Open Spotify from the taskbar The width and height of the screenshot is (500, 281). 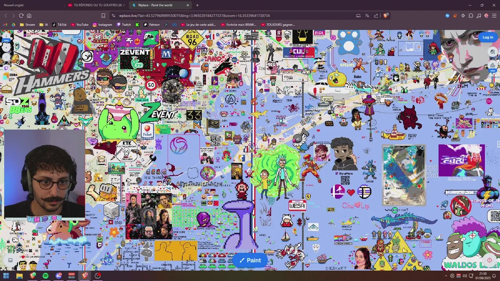[x=45, y=276]
